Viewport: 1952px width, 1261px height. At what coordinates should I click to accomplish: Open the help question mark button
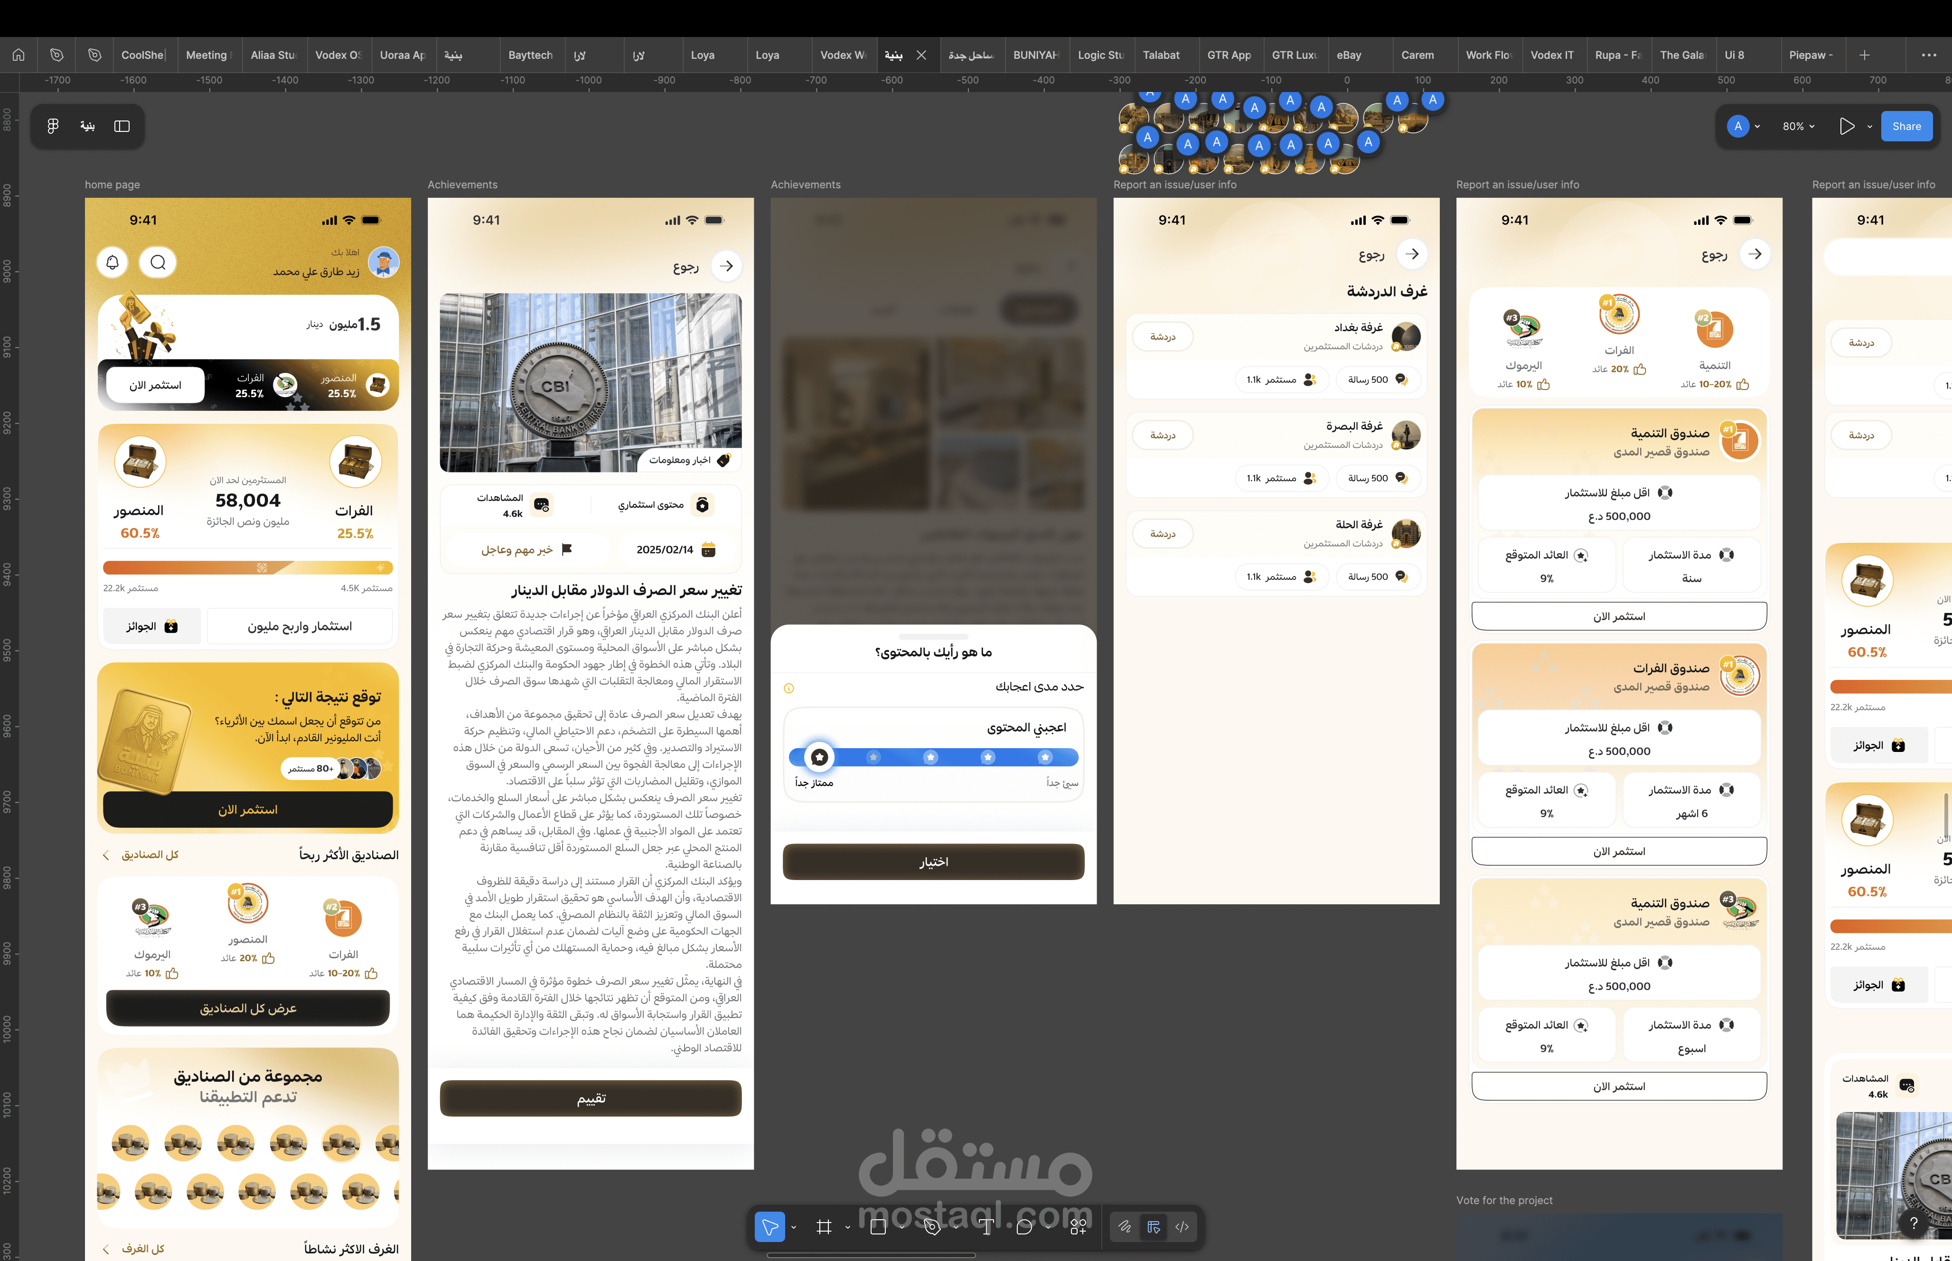point(1914,1224)
